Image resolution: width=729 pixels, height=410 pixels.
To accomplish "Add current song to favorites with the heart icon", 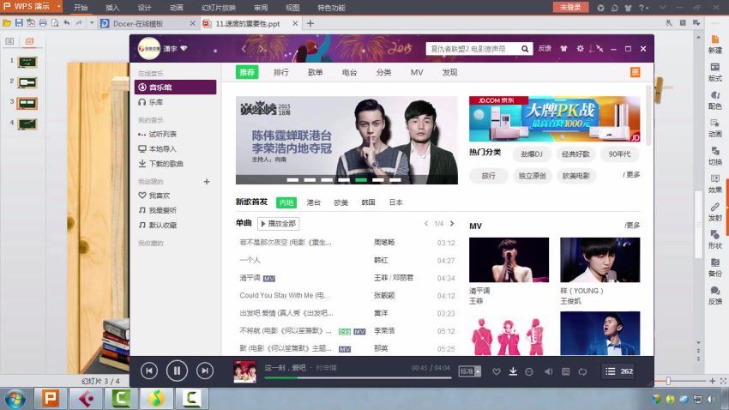I will (x=497, y=371).
